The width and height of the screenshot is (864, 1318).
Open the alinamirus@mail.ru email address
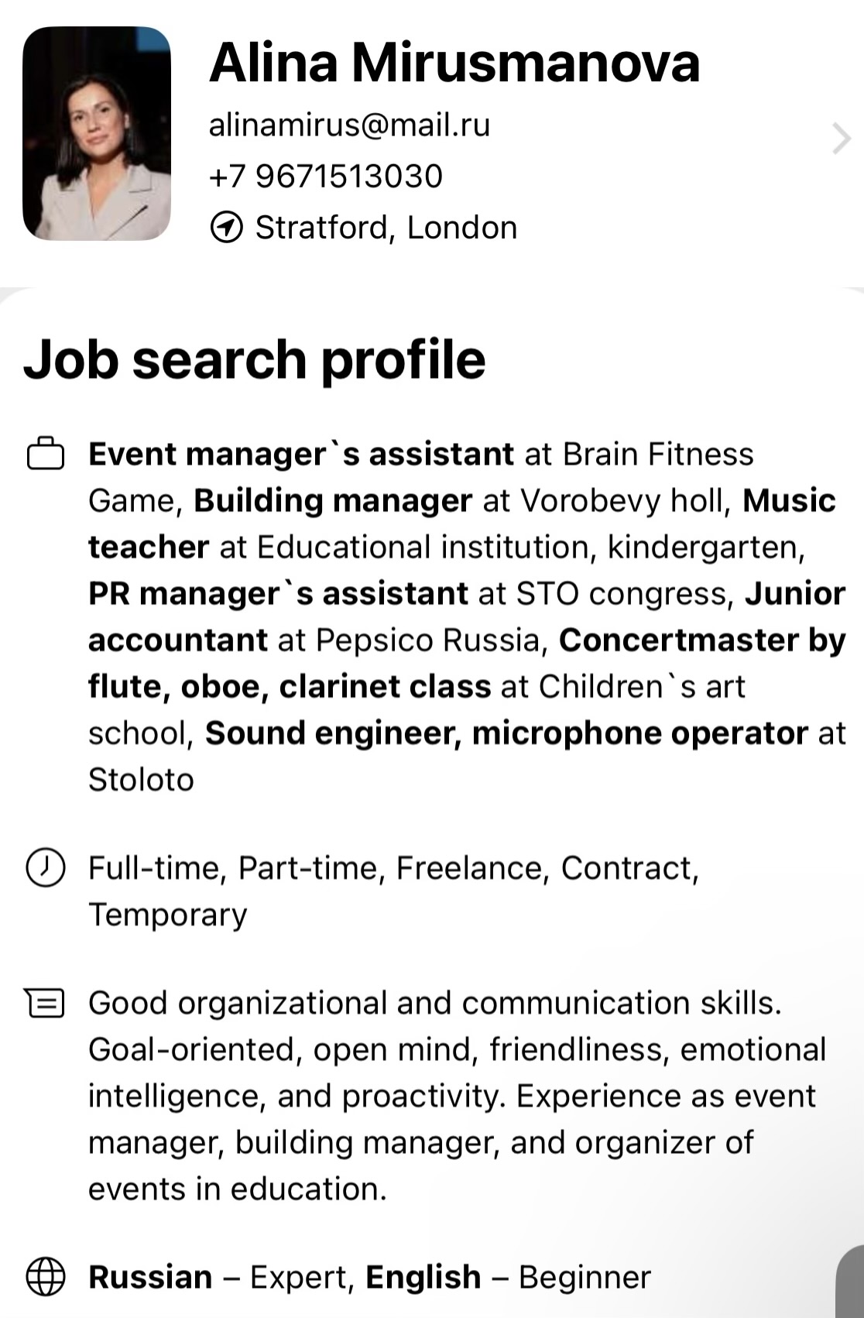coord(349,125)
